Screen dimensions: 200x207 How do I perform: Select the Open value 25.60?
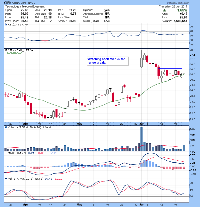click(24, 10)
